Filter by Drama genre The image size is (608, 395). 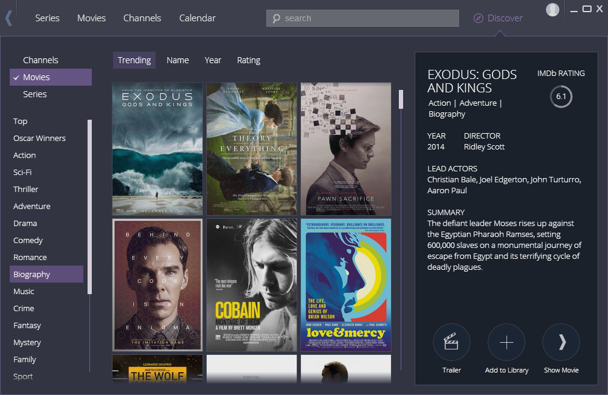pyautogui.click(x=25, y=224)
